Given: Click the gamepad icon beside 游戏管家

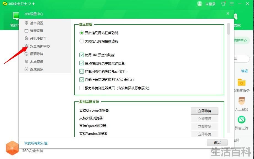Looking at the screenshot, I should [26, 69].
